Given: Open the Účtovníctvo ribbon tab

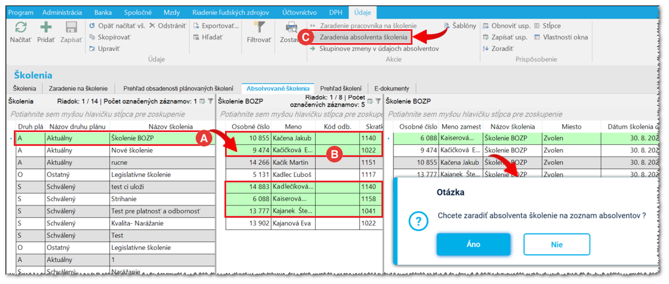Looking at the screenshot, I should coord(300,12).
